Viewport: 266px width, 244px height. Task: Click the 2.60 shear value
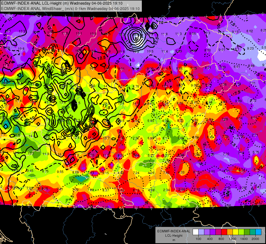(x=182, y=190)
